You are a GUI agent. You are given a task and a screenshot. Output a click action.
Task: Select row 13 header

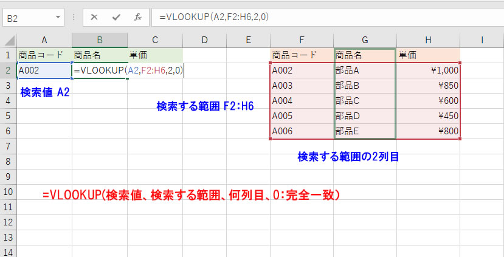click(x=9, y=238)
